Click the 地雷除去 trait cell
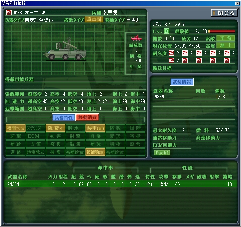 click(x=36, y=152)
